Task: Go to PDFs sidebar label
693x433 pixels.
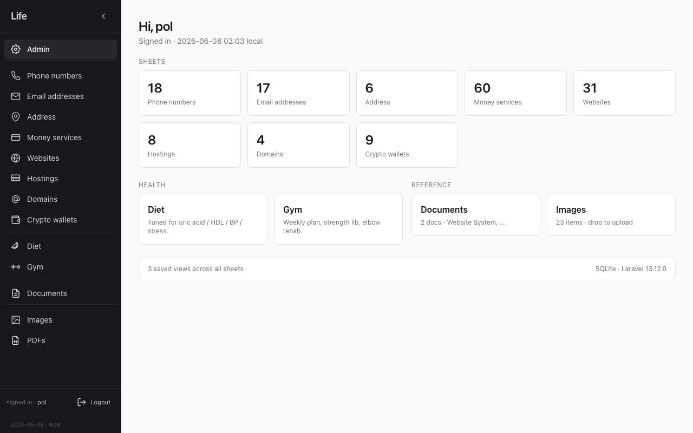Action: tap(36, 340)
